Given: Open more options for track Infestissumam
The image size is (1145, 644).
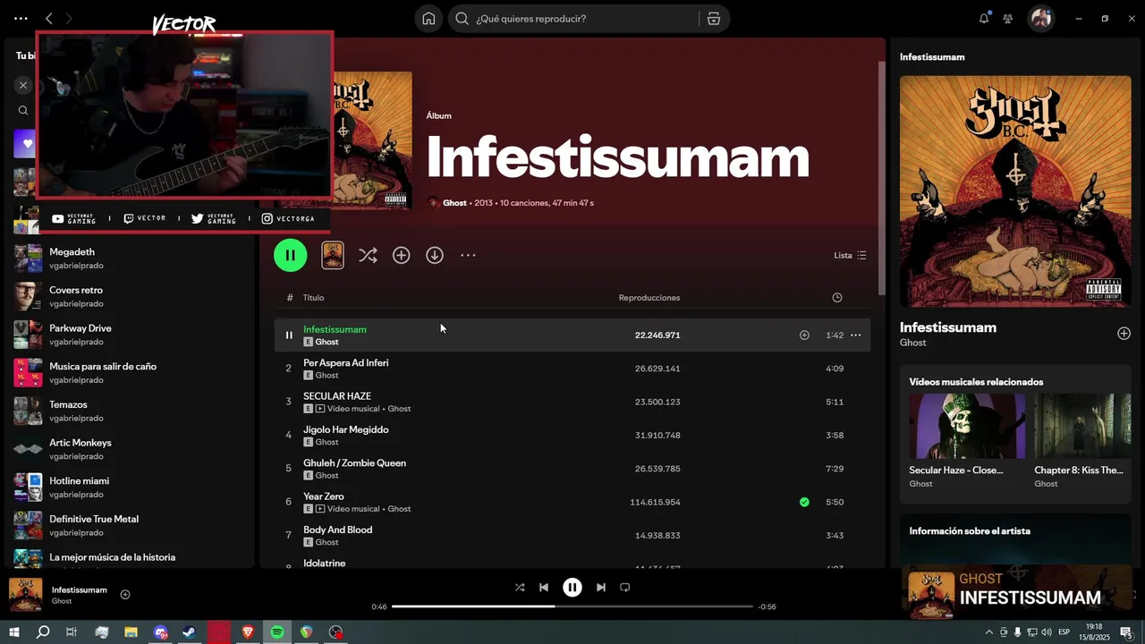Looking at the screenshot, I should click(855, 335).
